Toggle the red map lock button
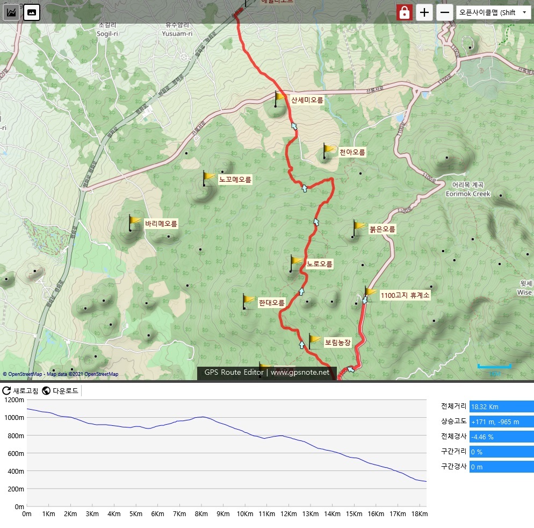The height and width of the screenshot is (528, 534). [x=404, y=12]
